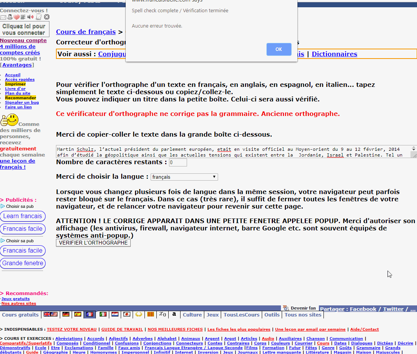The height and width of the screenshot is (354, 417).
Task: Select the Spanish flag icon
Action: (78, 314)
